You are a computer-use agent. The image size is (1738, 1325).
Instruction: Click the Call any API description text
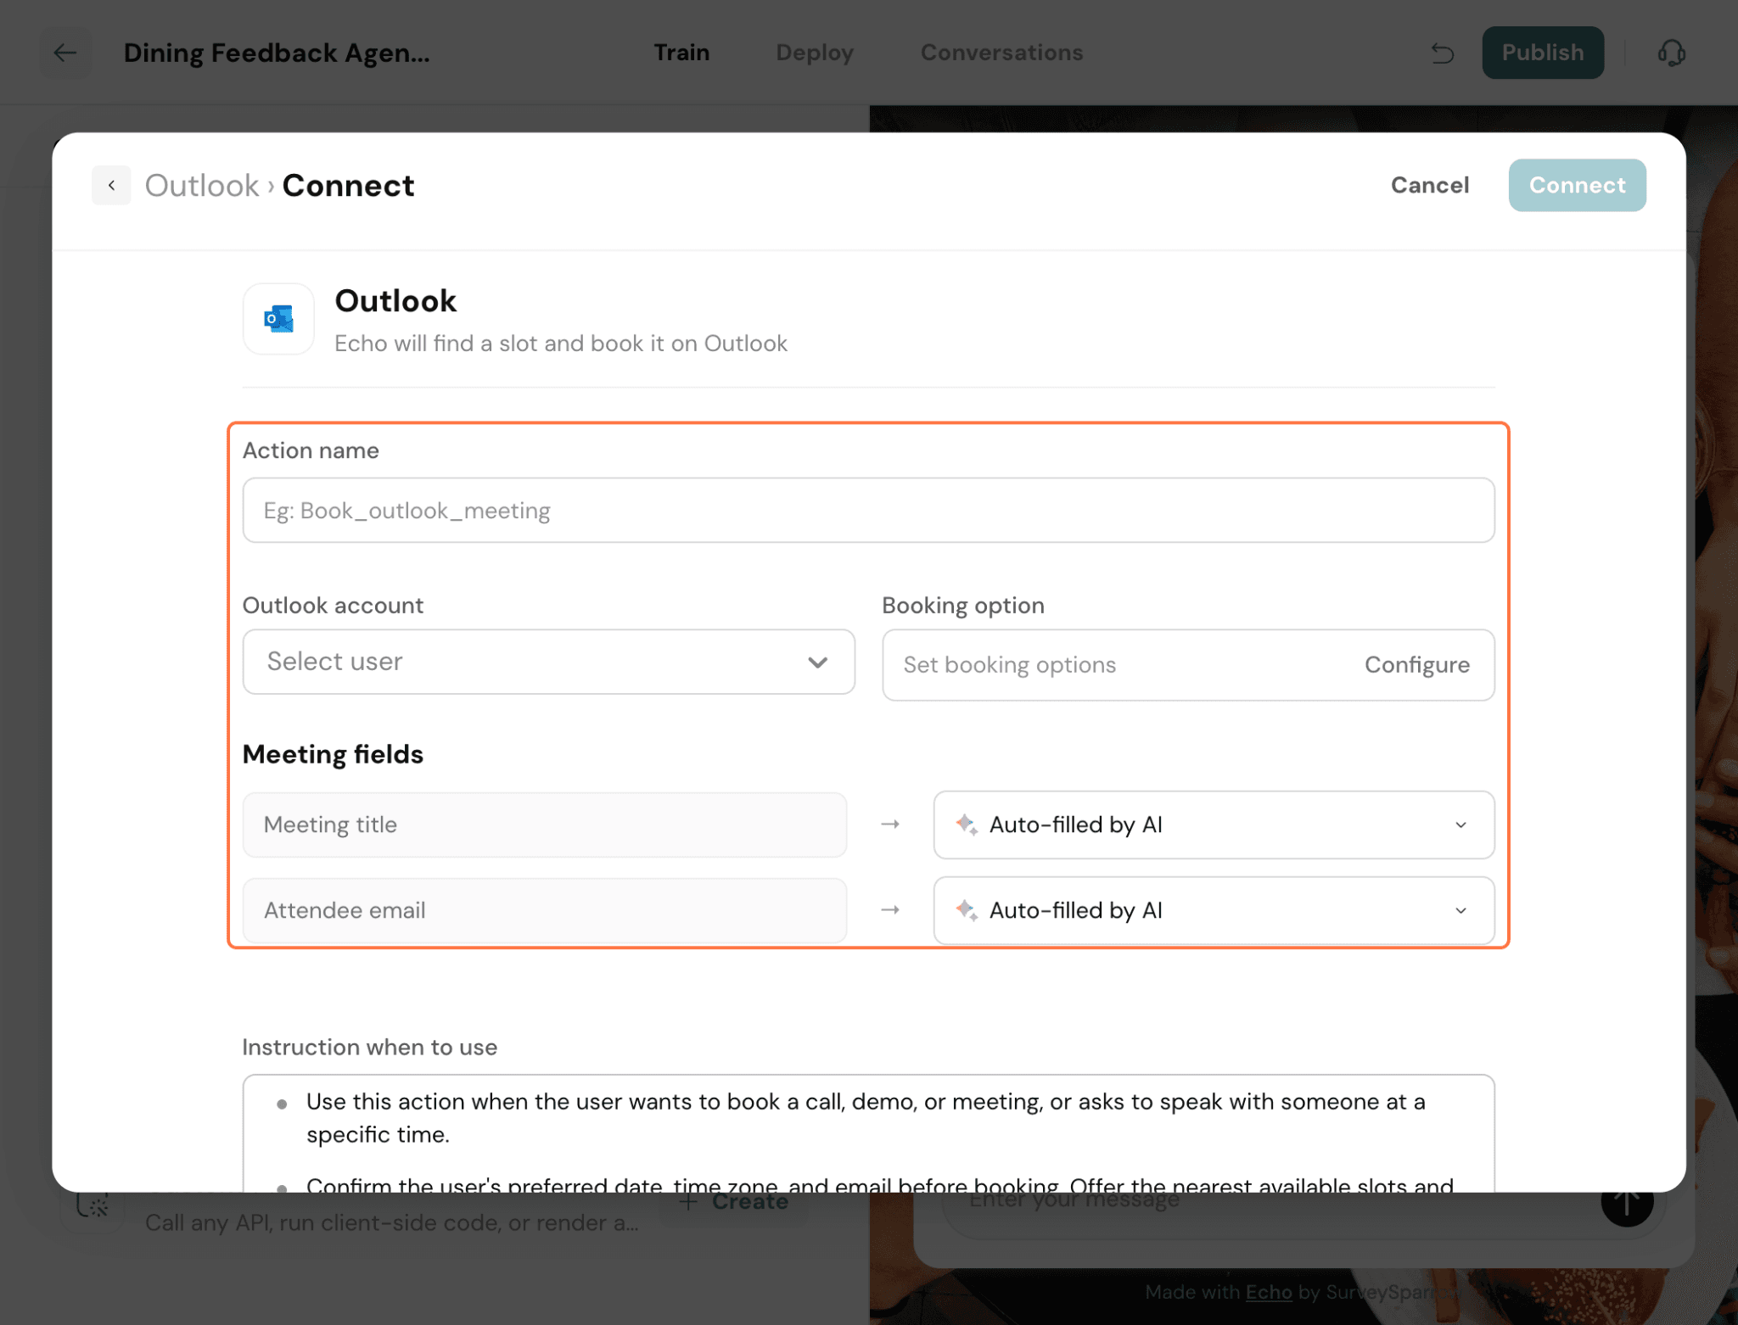391,1222
